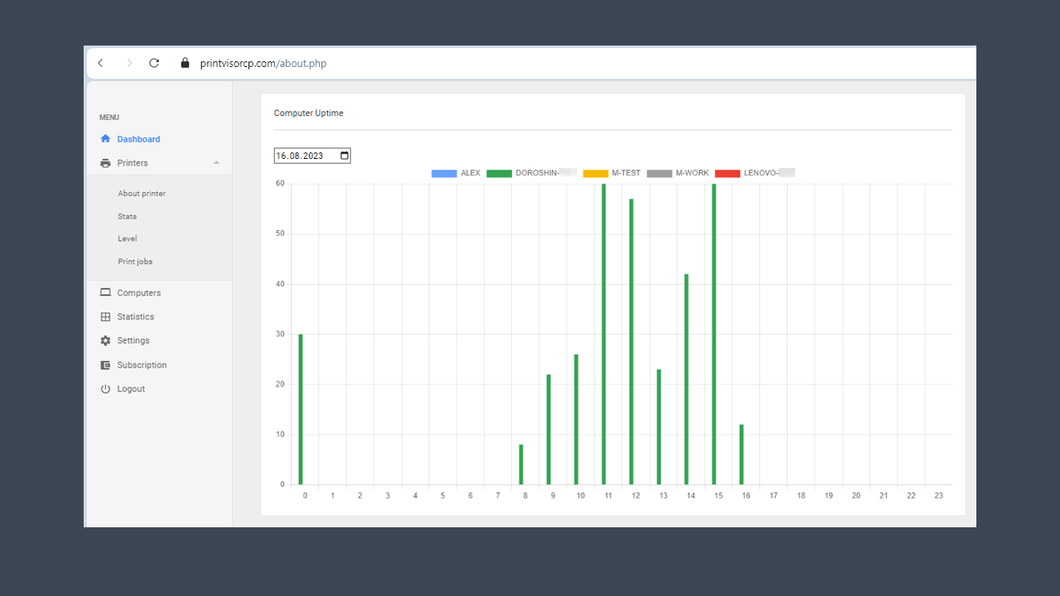Open Print jobs submenu item

(135, 262)
